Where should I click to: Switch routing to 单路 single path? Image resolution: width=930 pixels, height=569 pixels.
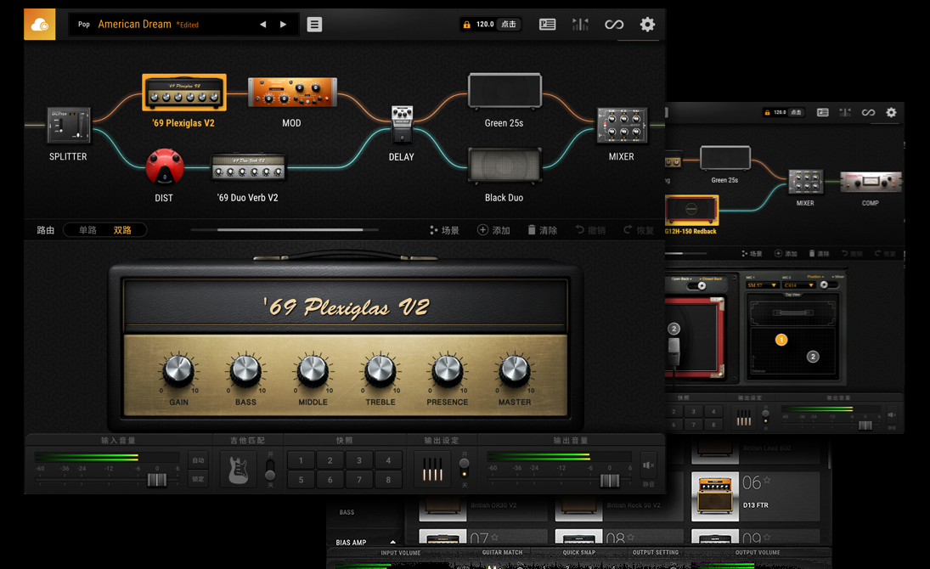point(87,230)
